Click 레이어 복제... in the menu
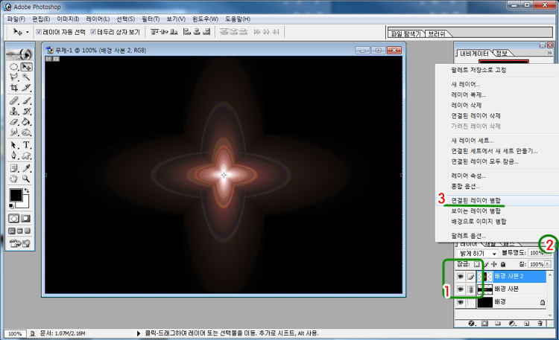The image size is (559, 340). [468, 94]
